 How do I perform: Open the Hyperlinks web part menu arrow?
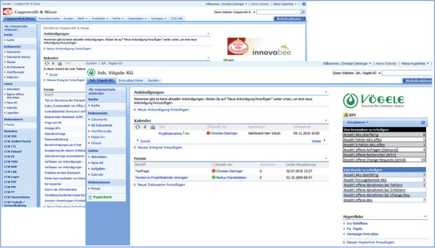tap(425, 216)
